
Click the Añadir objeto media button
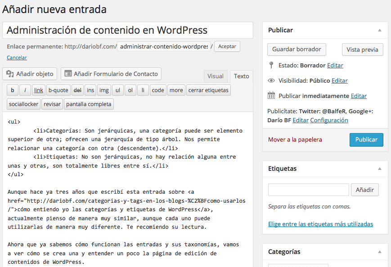coord(30,74)
